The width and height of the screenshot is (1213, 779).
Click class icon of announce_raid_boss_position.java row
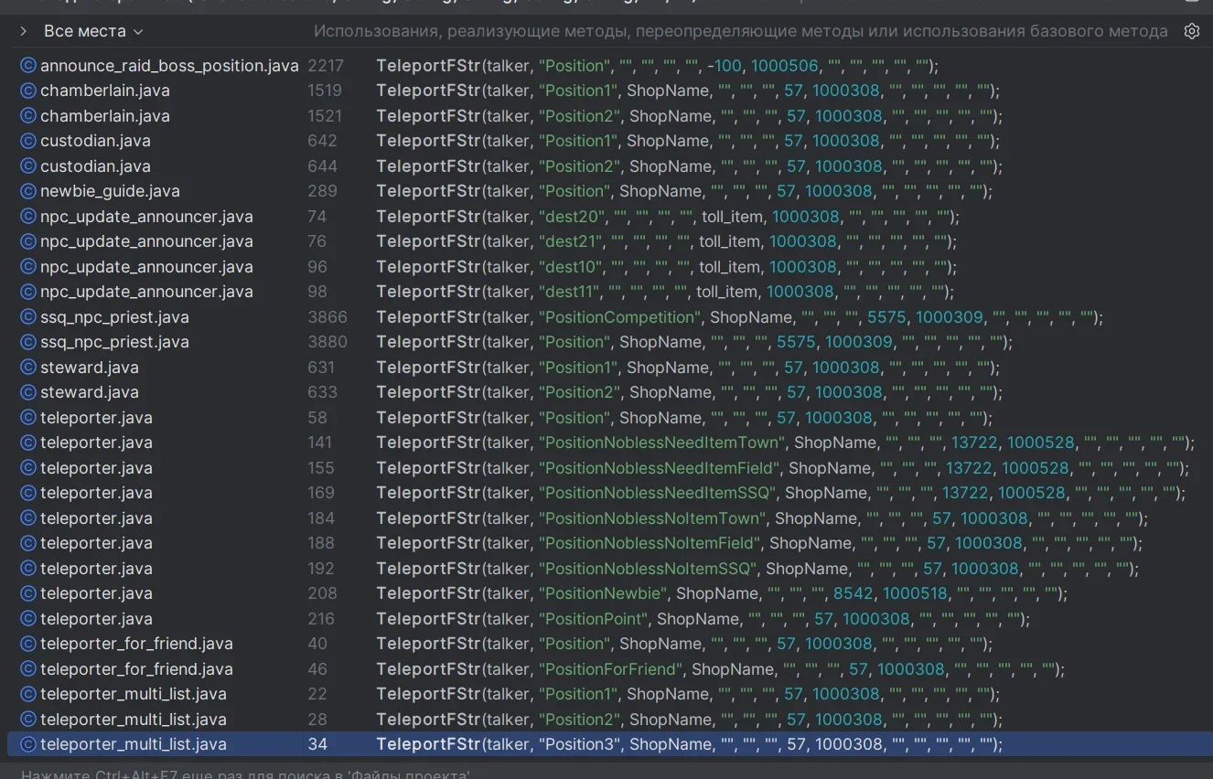click(28, 66)
